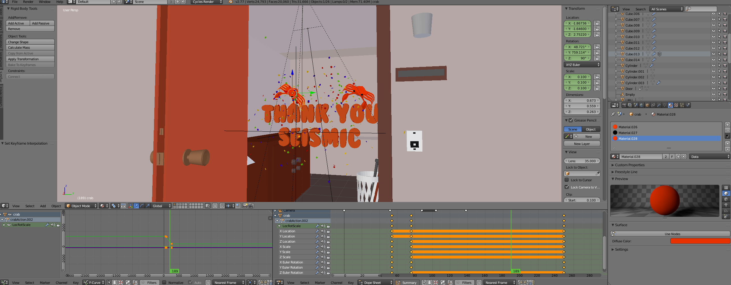731x285 pixels.
Task: Click OpenGL render animation clapper icon
Action: 251,206
